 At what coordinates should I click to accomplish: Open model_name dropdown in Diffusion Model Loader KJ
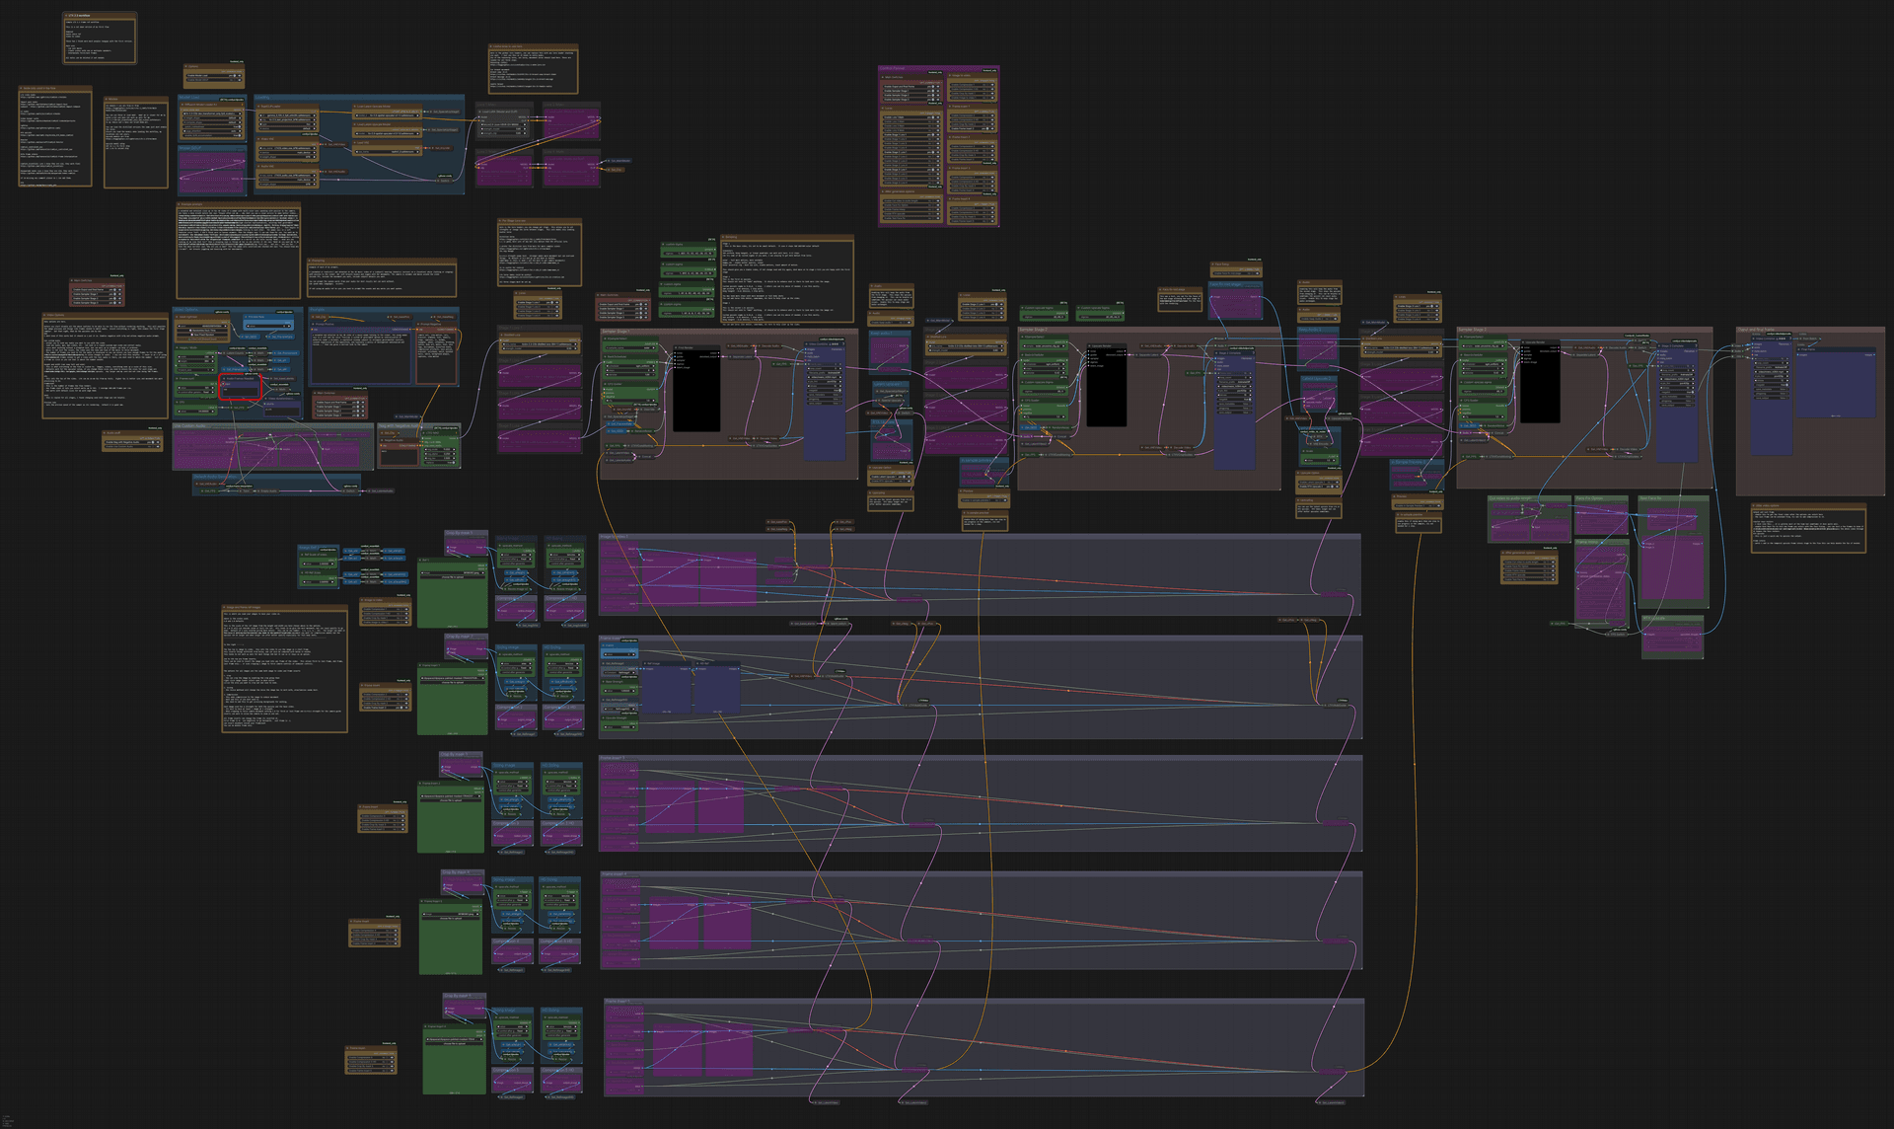coord(211,113)
